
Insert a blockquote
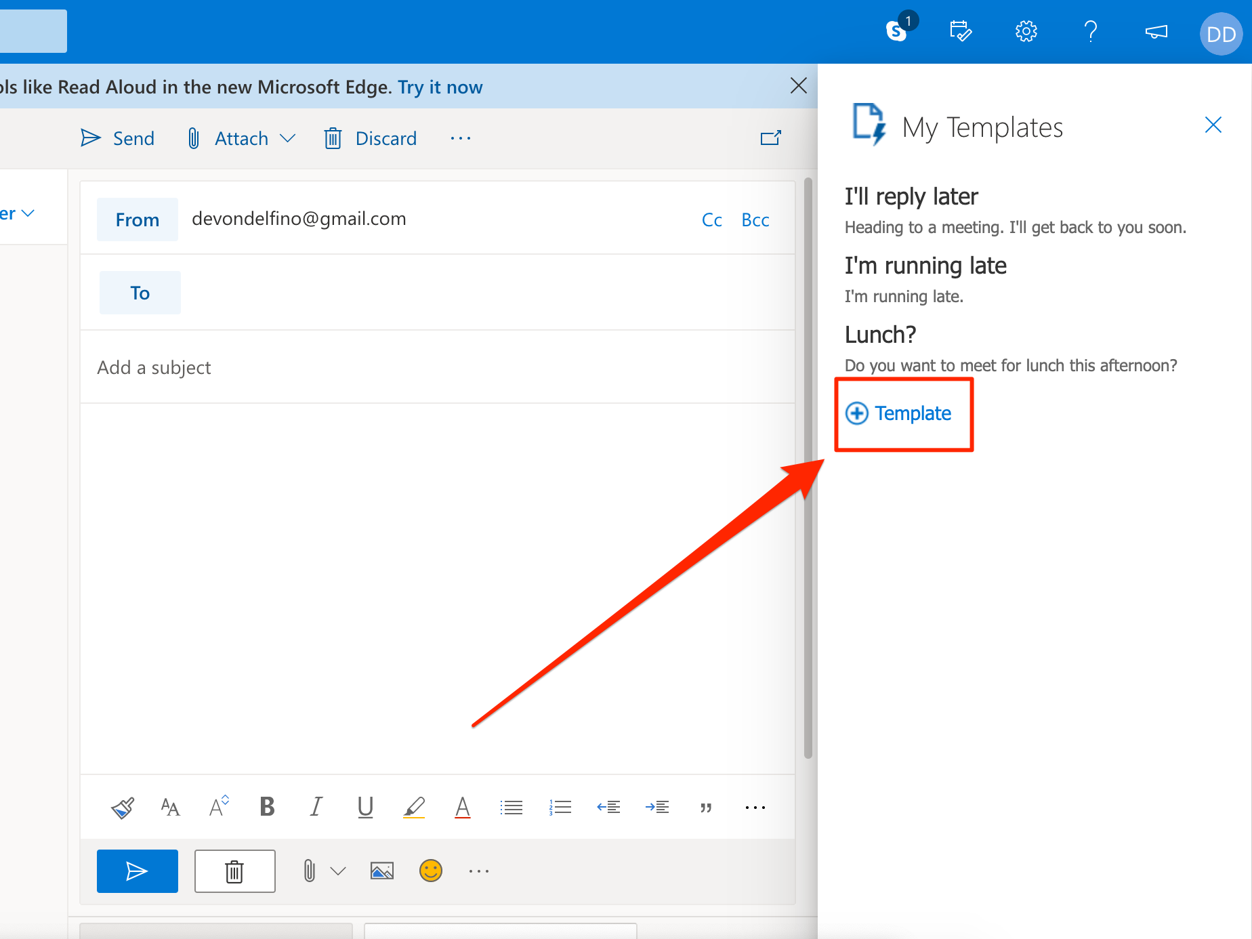tap(706, 807)
